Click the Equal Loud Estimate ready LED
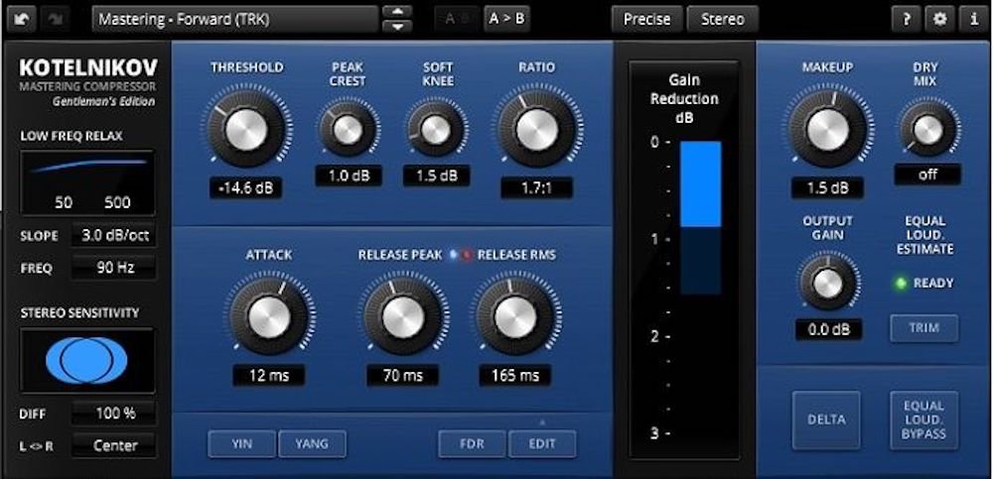 click(901, 283)
